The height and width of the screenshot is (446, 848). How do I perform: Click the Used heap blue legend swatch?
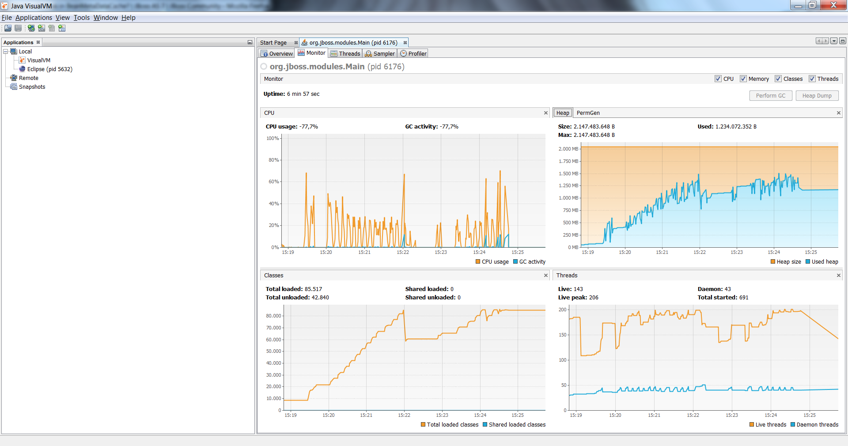coord(808,262)
